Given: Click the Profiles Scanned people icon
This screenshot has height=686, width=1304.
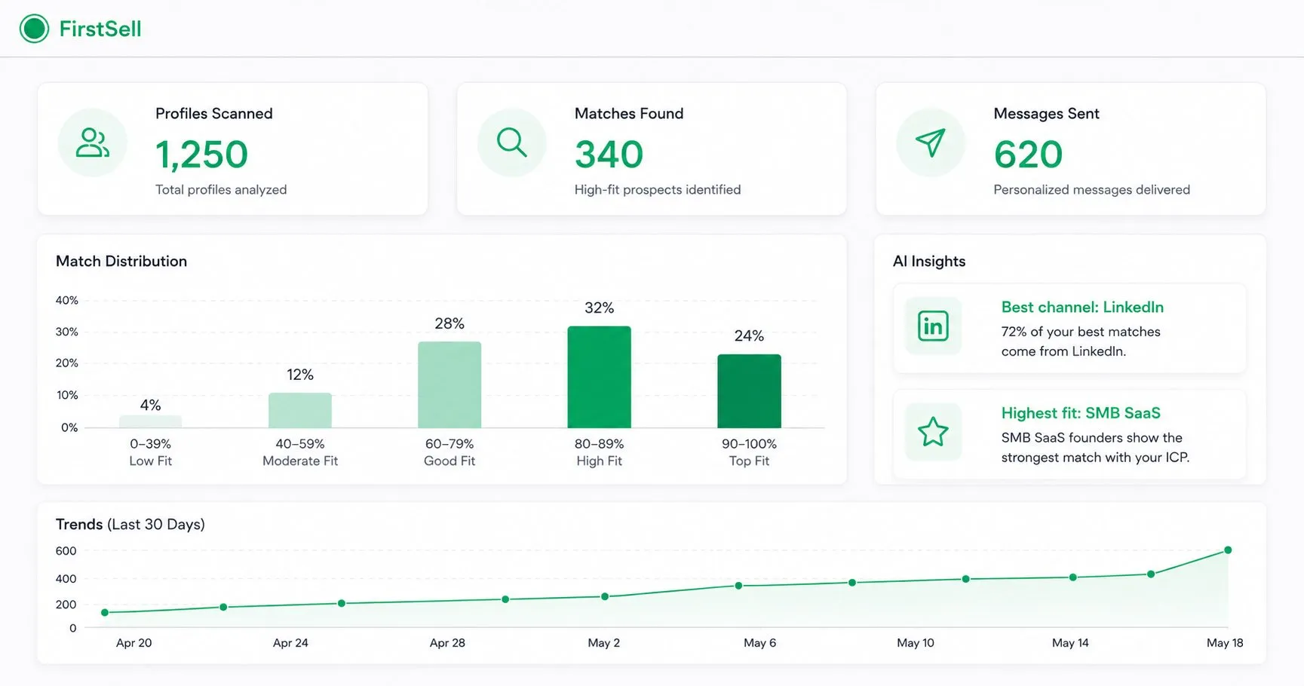Looking at the screenshot, I should pos(93,142).
